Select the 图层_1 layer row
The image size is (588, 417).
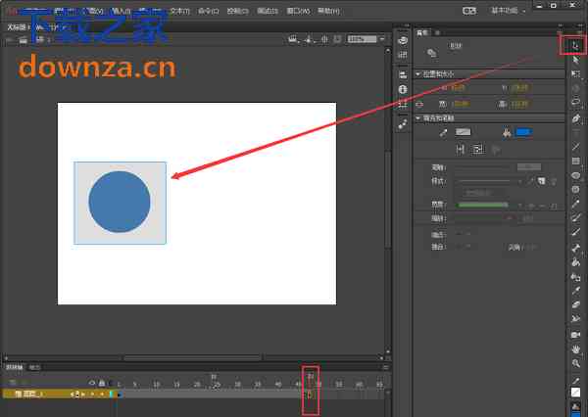(x=58, y=394)
